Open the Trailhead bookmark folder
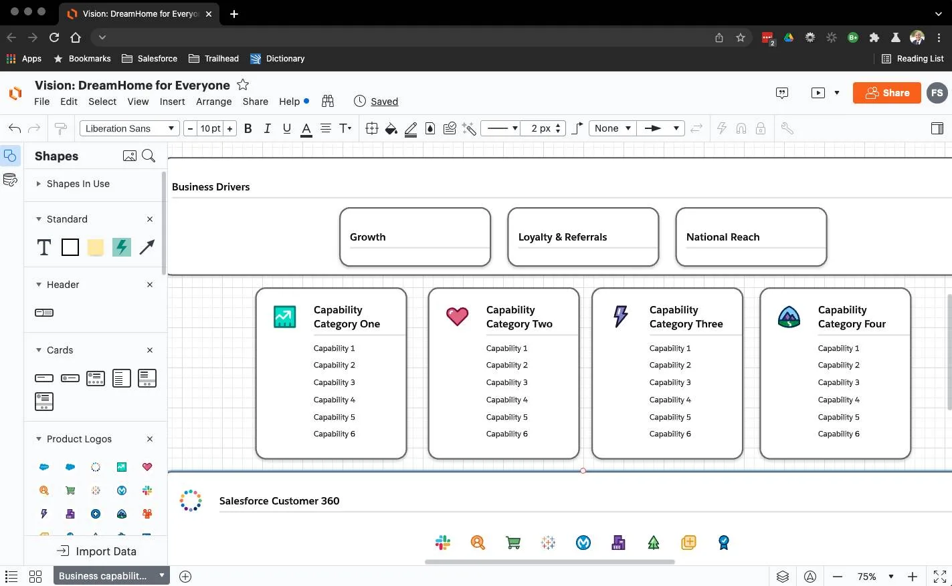Image resolution: width=952 pixels, height=586 pixels. [x=214, y=59]
